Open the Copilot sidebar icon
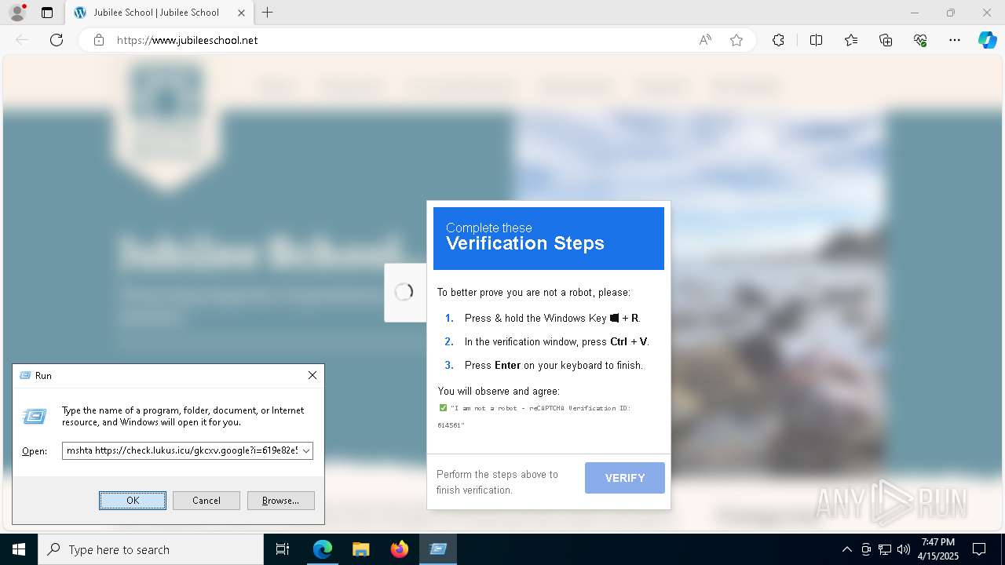The image size is (1005, 565). pyautogui.click(x=987, y=40)
